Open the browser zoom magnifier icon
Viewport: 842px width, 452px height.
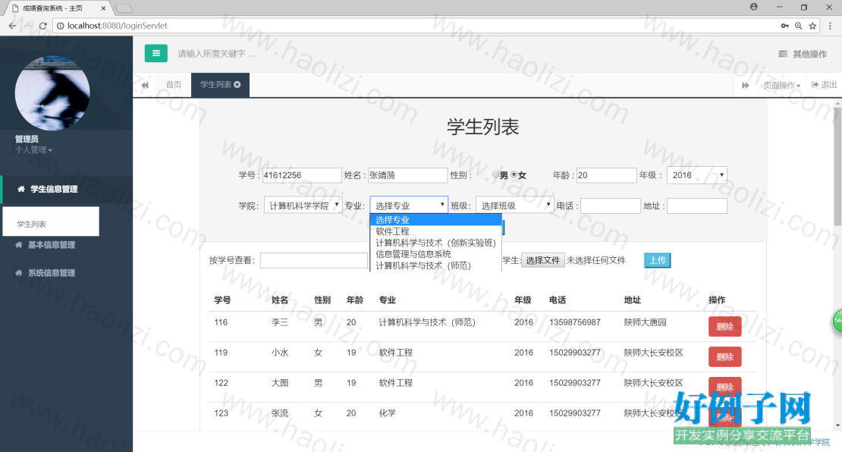click(799, 26)
